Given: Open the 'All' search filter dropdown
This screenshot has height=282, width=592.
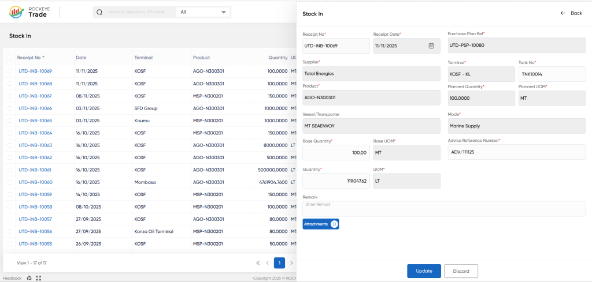Looking at the screenshot, I should (x=203, y=12).
